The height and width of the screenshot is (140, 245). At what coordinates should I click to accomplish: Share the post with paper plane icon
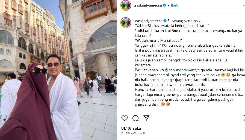[x=146, y=118]
